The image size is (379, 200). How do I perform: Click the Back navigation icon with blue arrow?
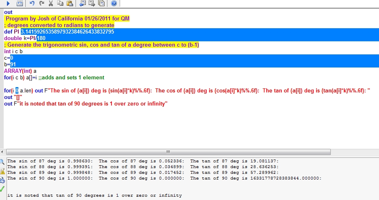click(82, 3)
